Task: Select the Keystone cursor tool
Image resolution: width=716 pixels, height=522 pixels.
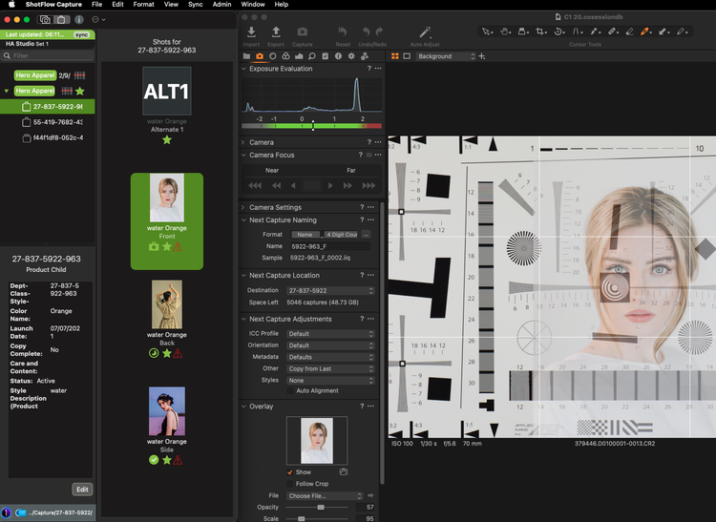Action: [x=577, y=31]
